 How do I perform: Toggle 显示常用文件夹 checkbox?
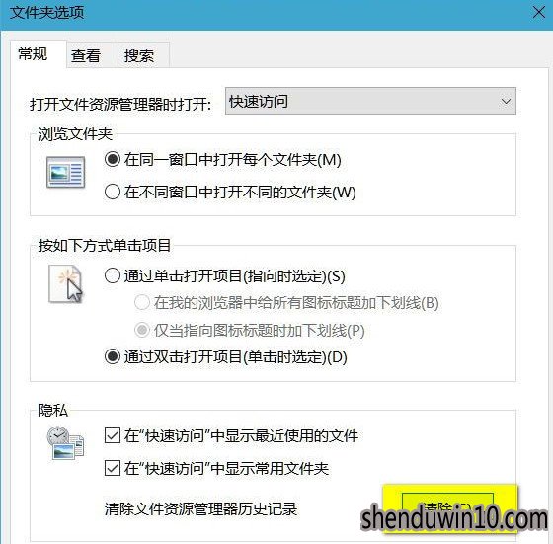click(113, 468)
